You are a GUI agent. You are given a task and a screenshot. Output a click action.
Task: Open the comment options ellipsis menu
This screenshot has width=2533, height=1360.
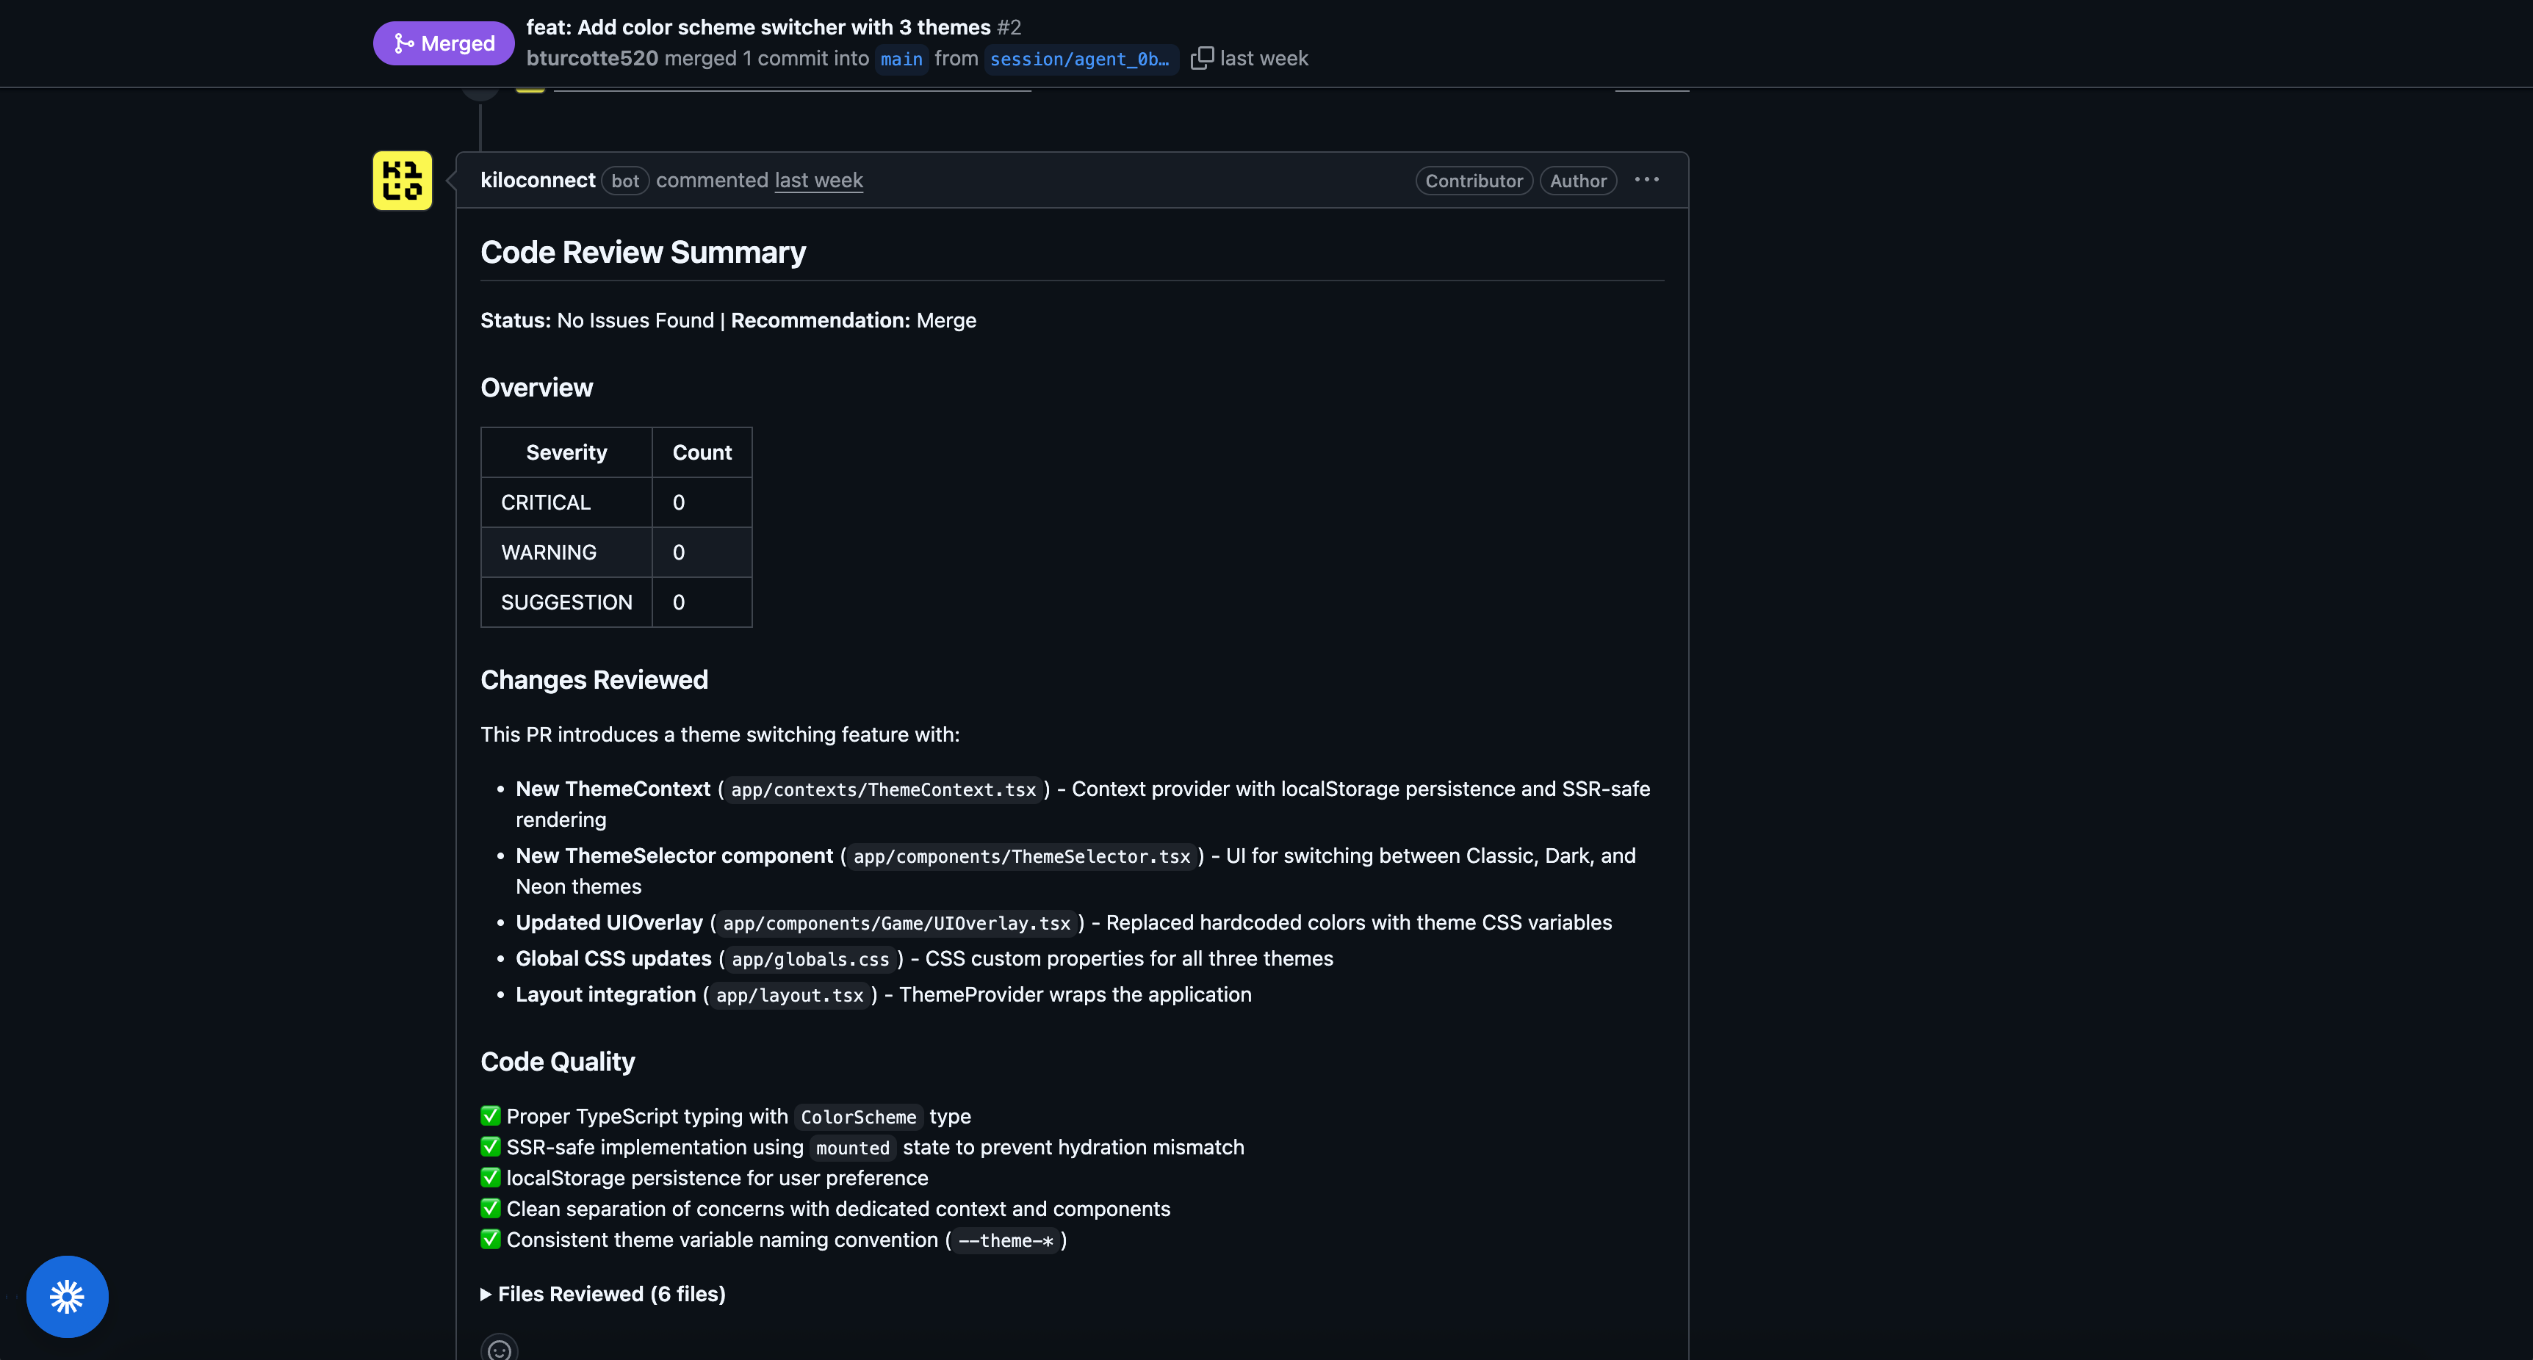tap(1646, 180)
